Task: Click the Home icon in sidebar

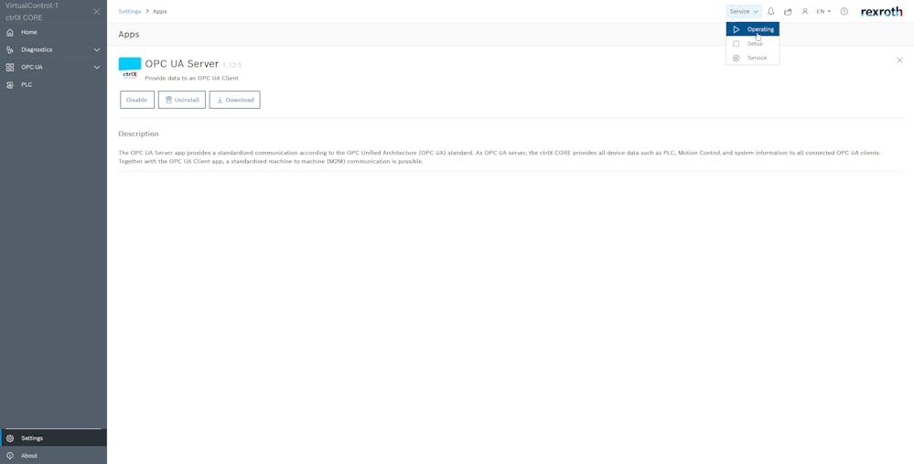Action: pyautogui.click(x=10, y=32)
